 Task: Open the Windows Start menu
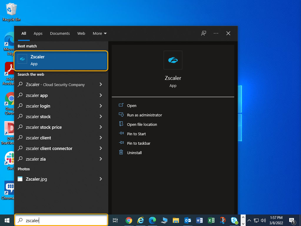(x=7, y=220)
